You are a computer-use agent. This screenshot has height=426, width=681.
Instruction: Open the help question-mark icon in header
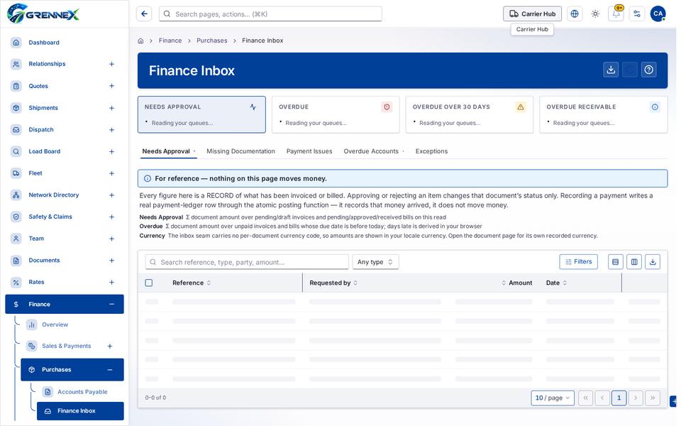(x=648, y=70)
